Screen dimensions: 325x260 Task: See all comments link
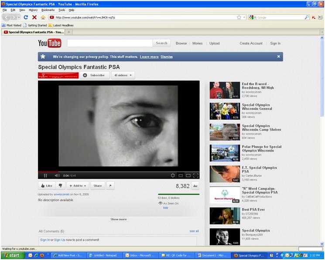click(x=194, y=231)
